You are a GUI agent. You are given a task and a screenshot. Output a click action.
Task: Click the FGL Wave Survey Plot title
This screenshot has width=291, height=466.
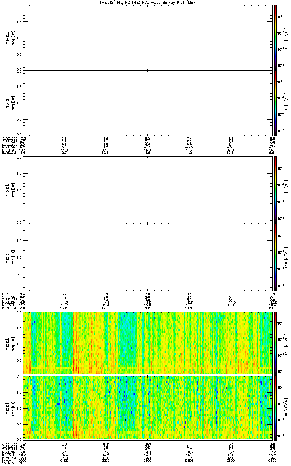[x=148, y=2]
